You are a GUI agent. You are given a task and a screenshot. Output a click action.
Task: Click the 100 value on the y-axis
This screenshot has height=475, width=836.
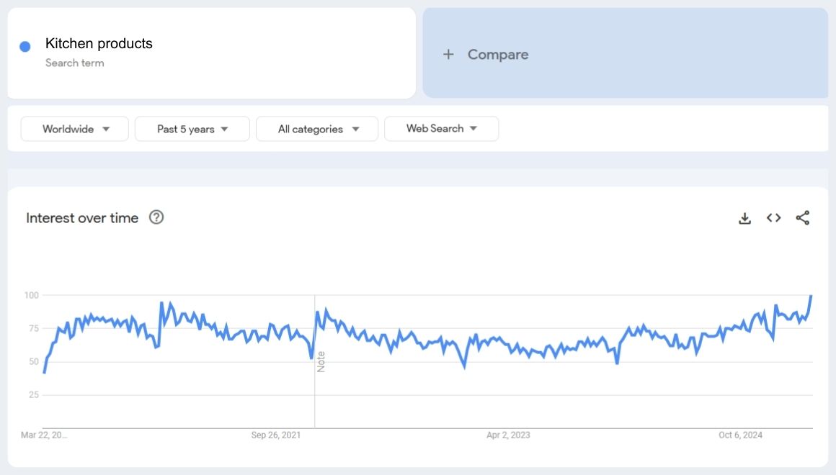pos(31,295)
